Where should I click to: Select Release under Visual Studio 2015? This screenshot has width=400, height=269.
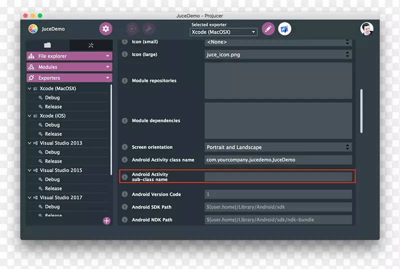(53, 189)
